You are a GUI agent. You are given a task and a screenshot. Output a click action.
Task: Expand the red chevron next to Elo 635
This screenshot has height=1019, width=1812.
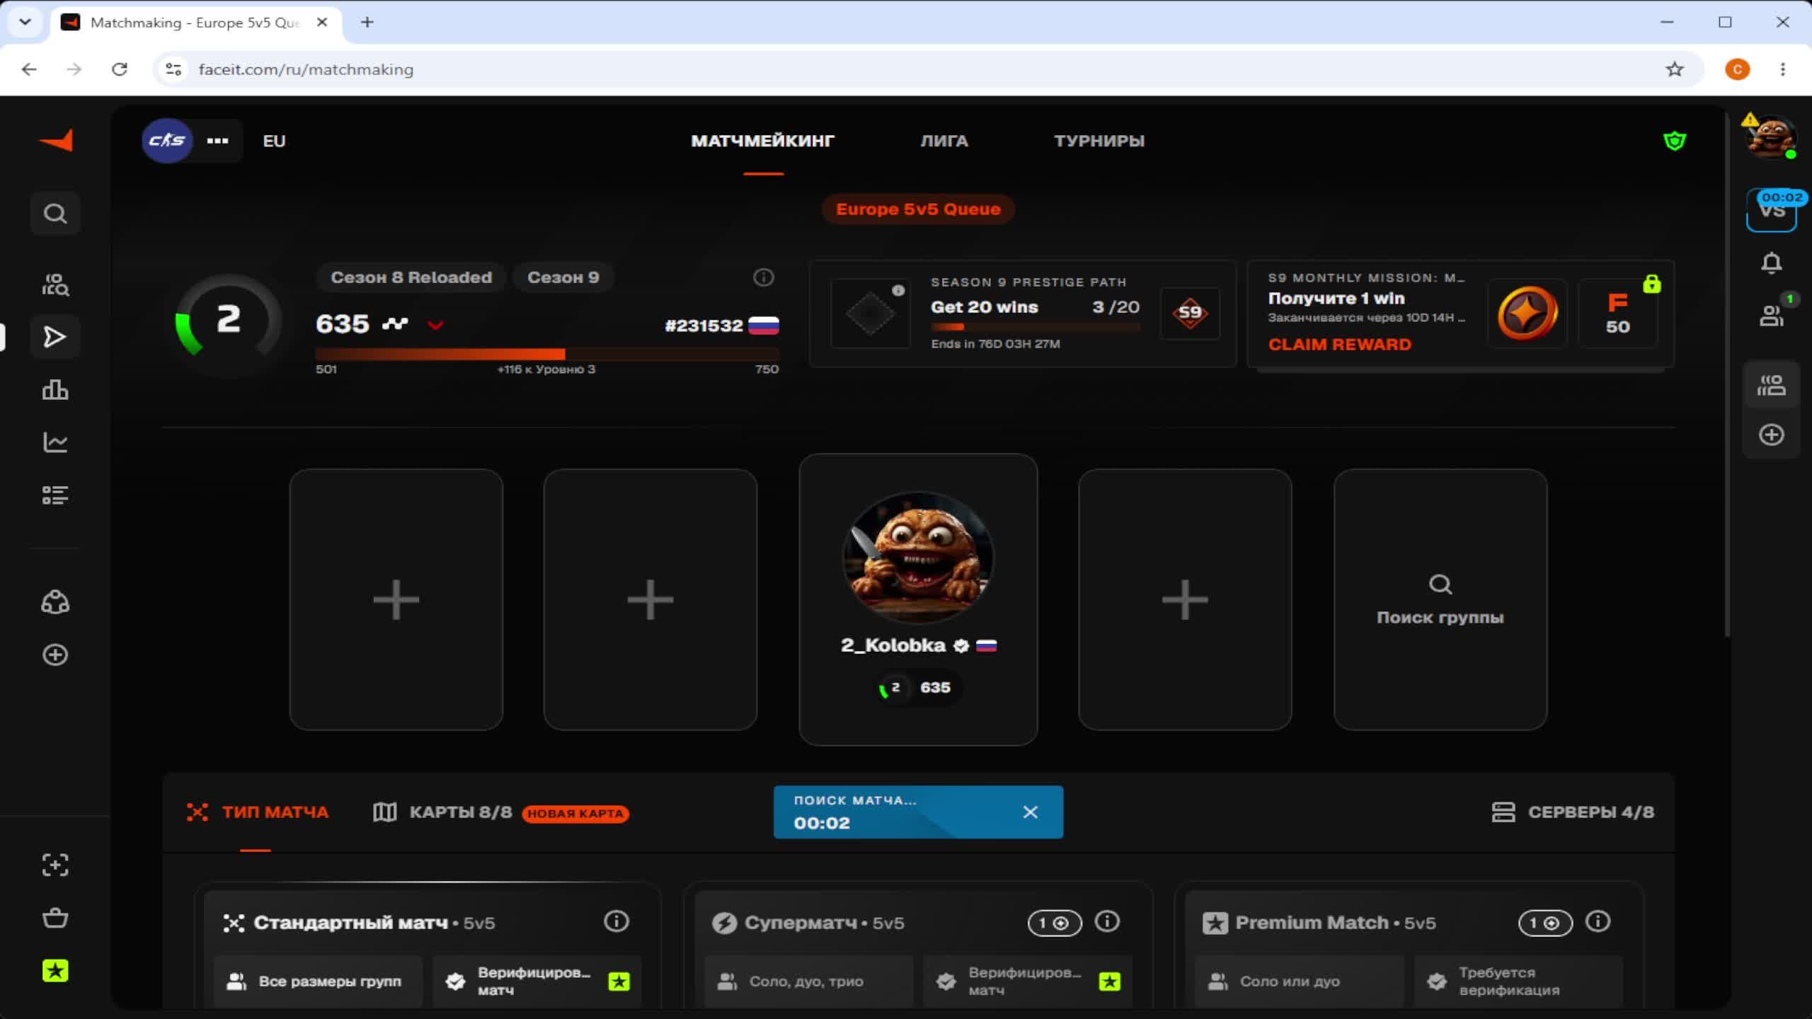click(x=435, y=325)
